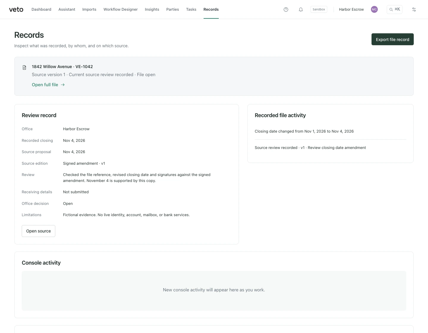This screenshot has height=333, width=428.
Task: Click the Signed amendment · v1 value
Action: coord(84,164)
